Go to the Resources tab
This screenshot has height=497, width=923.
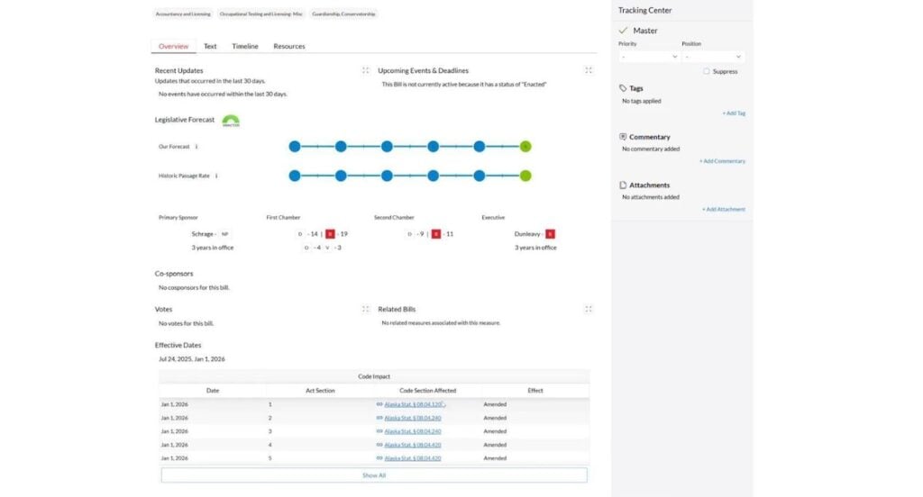point(288,46)
